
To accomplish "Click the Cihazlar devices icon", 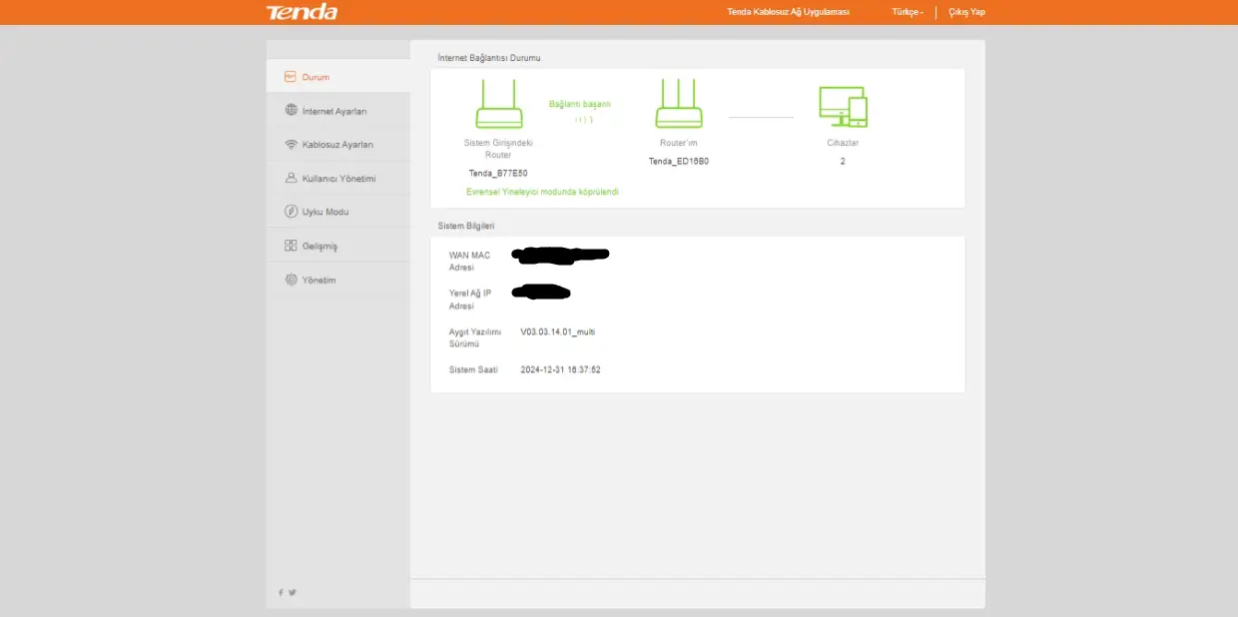I will point(843,107).
